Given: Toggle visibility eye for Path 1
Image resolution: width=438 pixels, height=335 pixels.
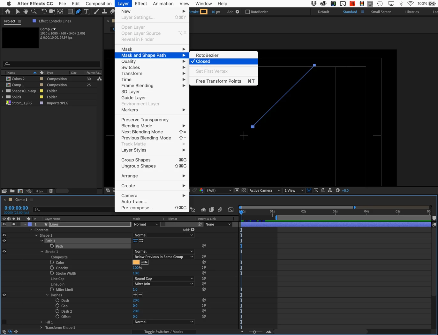Looking at the screenshot, I should click(x=4, y=241).
